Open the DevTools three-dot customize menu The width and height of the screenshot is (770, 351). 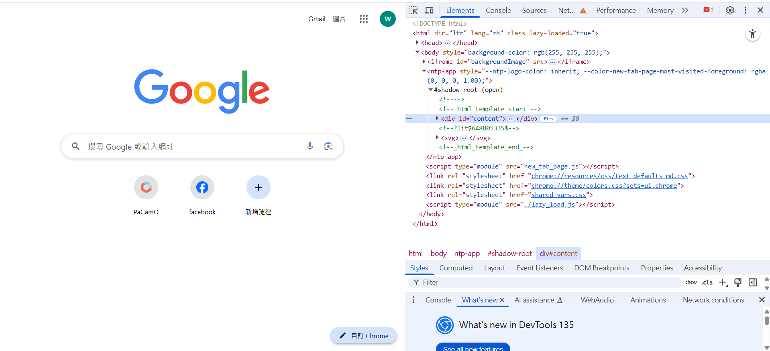(x=746, y=10)
